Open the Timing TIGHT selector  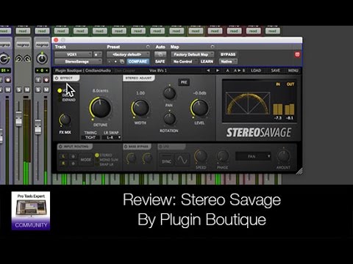pyautogui.click(x=90, y=138)
